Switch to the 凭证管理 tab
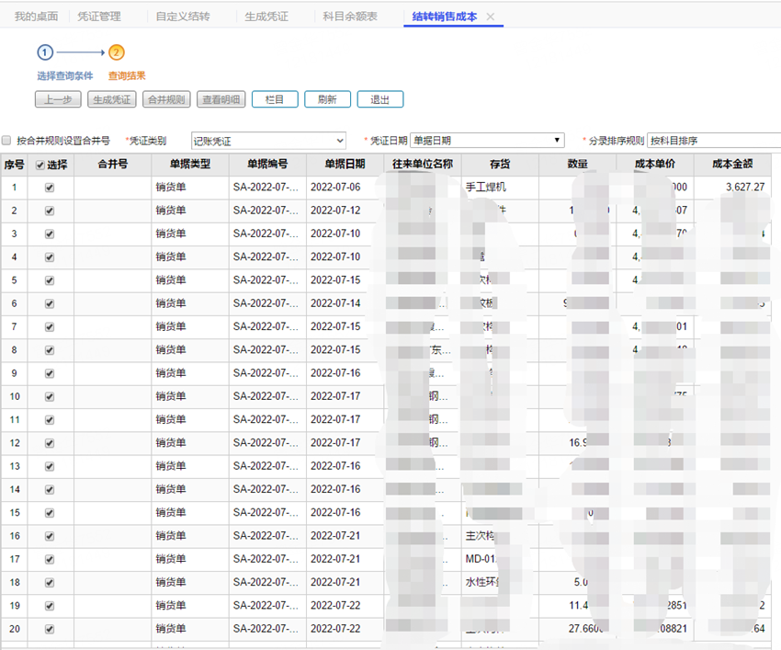 pos(98,17)
